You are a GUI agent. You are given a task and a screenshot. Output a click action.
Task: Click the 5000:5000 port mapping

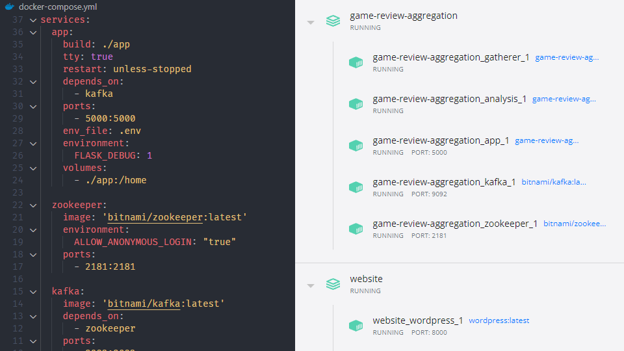pos(110,118)
